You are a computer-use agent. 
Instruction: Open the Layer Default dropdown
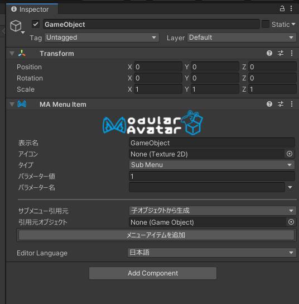click(x=242, y=37)
